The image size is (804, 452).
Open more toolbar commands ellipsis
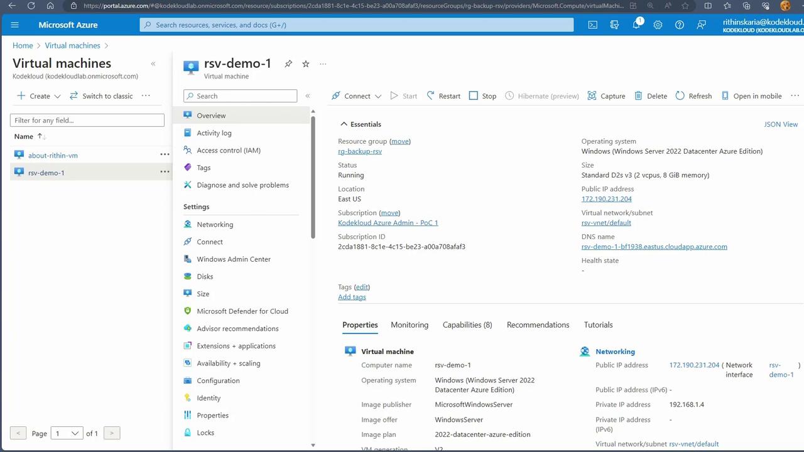pos(795,96)
